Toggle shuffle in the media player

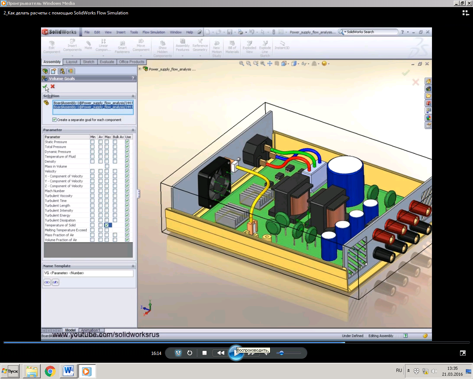[x=178, y=353]
